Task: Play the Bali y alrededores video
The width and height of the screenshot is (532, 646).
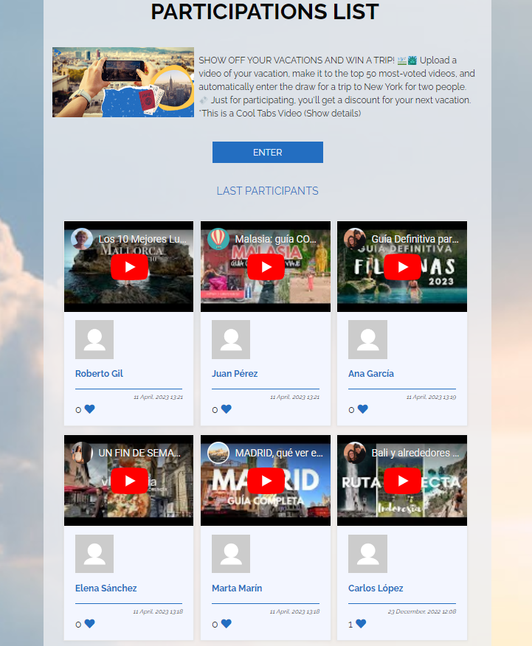Action: (x=402, y=481)
